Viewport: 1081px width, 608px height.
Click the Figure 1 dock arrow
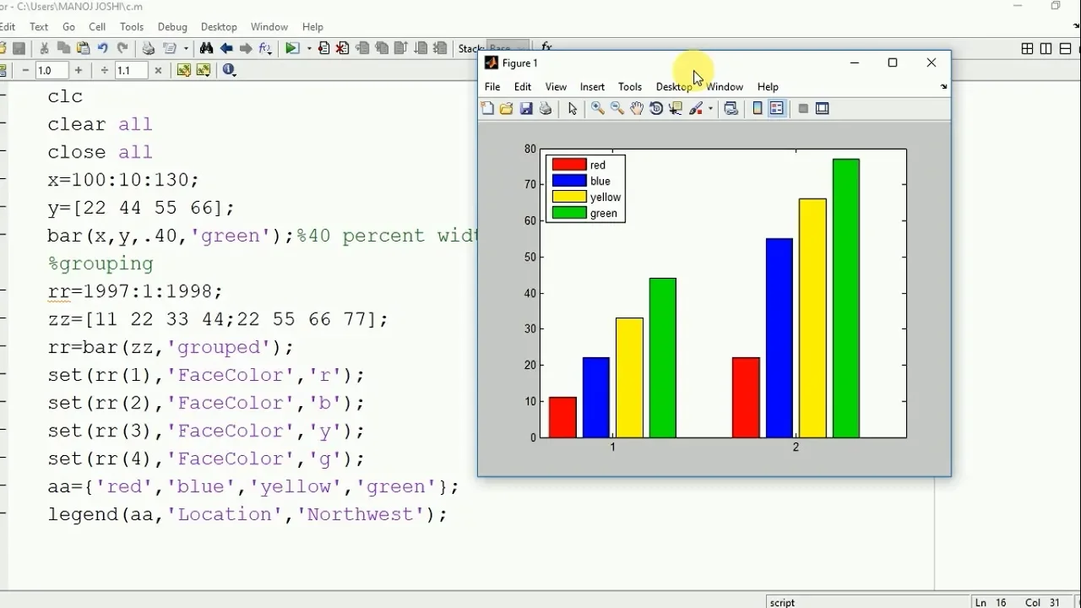(x=943, y=86)
